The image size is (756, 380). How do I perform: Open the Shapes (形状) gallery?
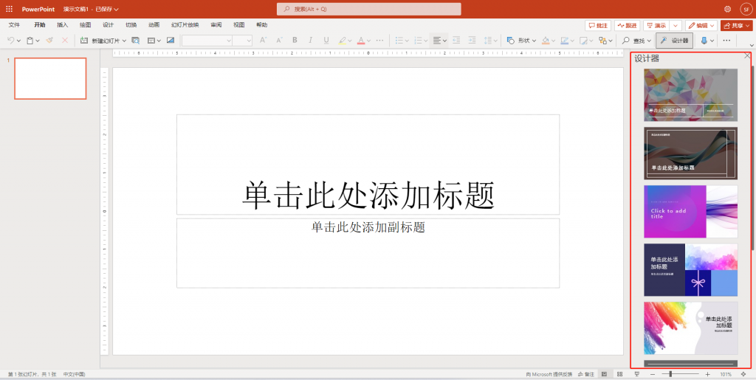pos(521,41)
